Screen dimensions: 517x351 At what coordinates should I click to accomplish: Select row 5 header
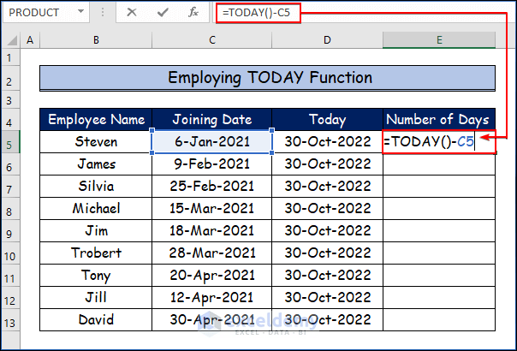[x=10, y=142]
